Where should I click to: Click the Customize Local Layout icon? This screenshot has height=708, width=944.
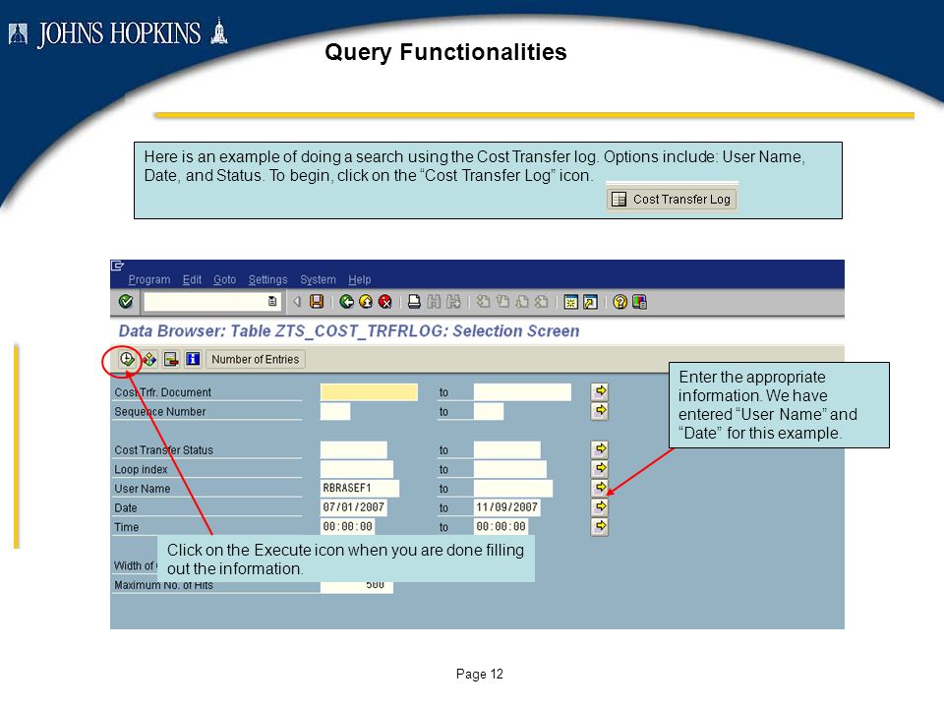639,302
